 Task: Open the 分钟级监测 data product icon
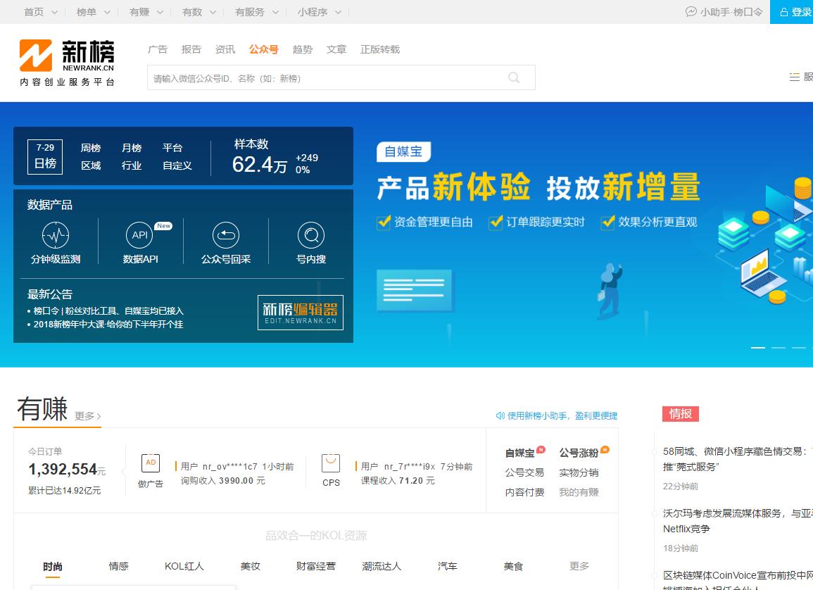coord(56,235)
